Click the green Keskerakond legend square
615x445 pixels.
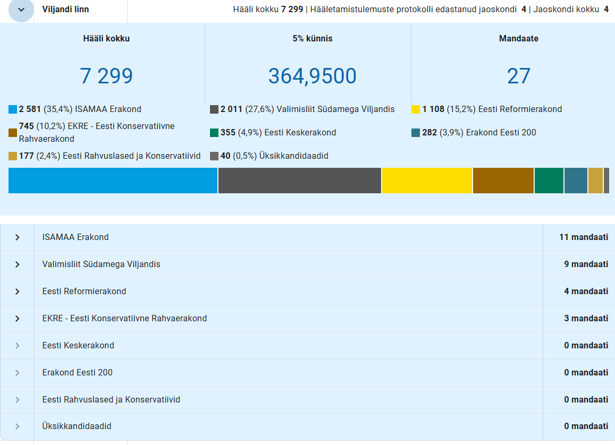click(x=214, y=133)
